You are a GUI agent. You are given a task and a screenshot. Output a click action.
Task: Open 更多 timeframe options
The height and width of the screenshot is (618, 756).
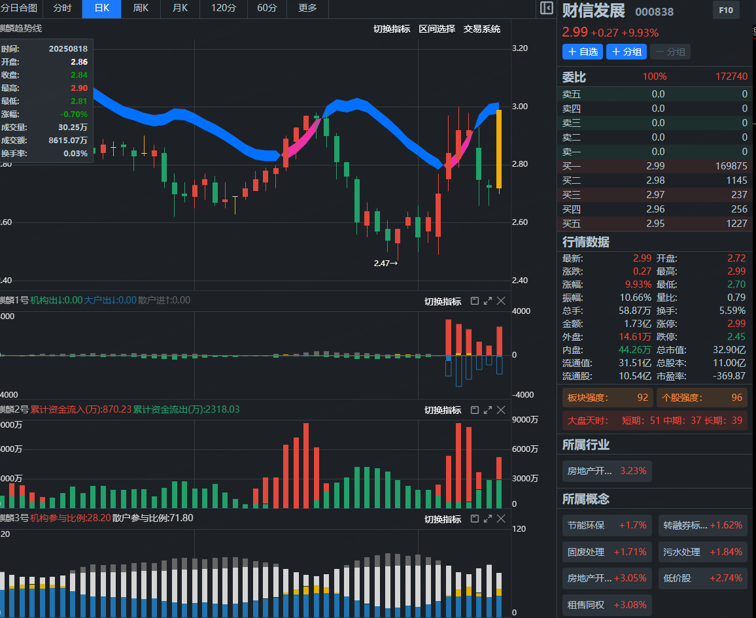[x=307, y=9]
